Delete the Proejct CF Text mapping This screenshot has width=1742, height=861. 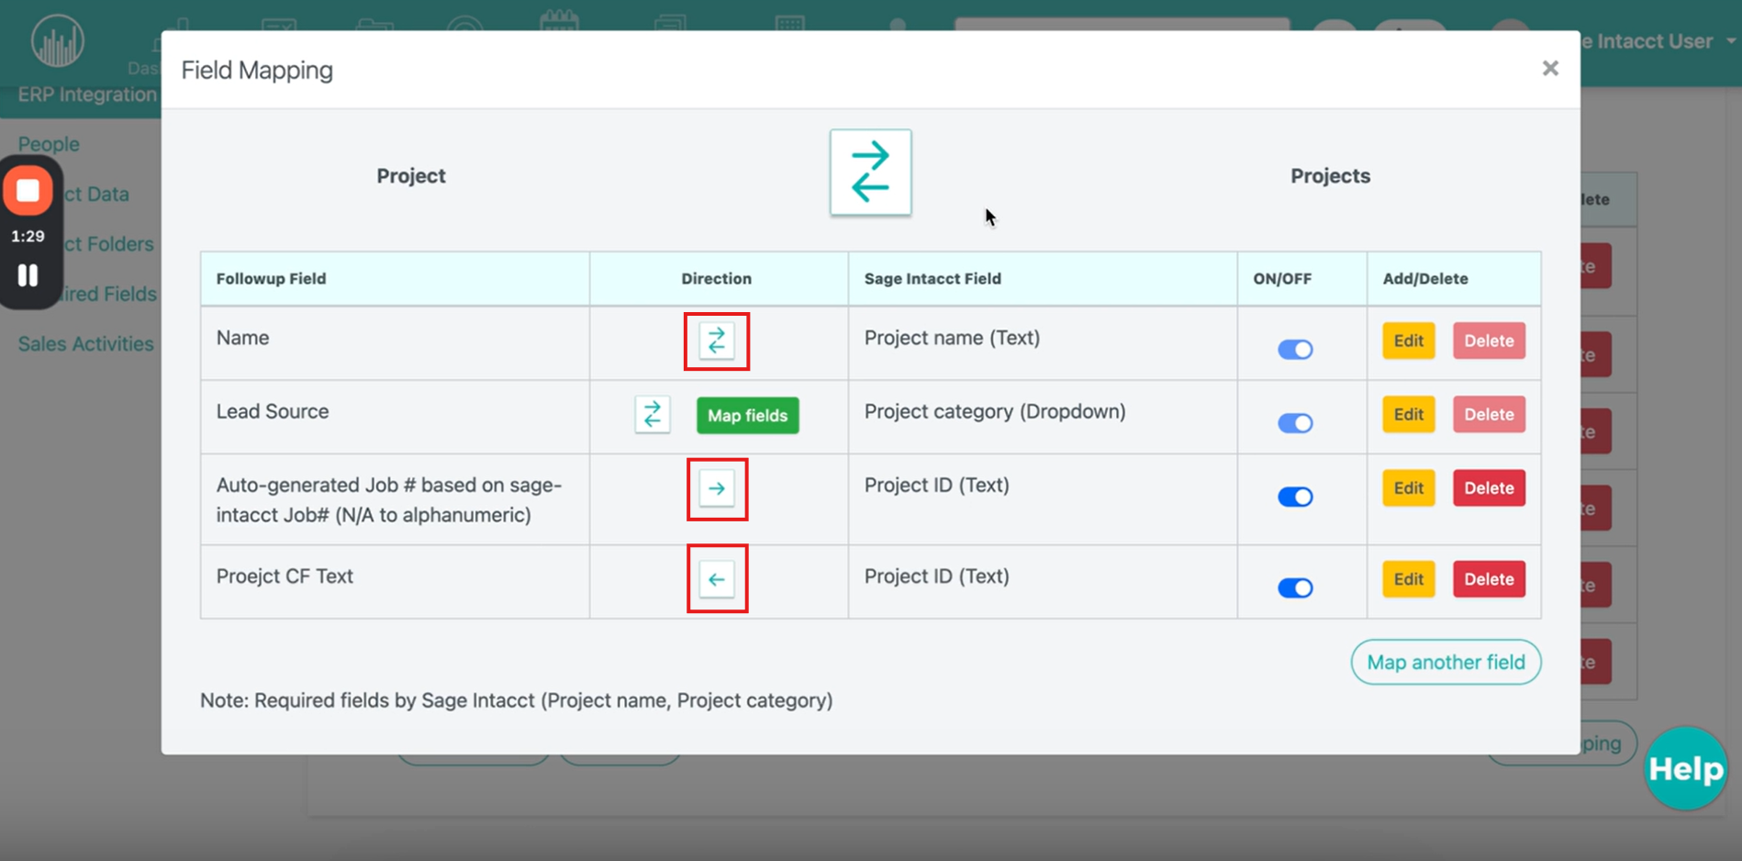[x=1488, y=579]
